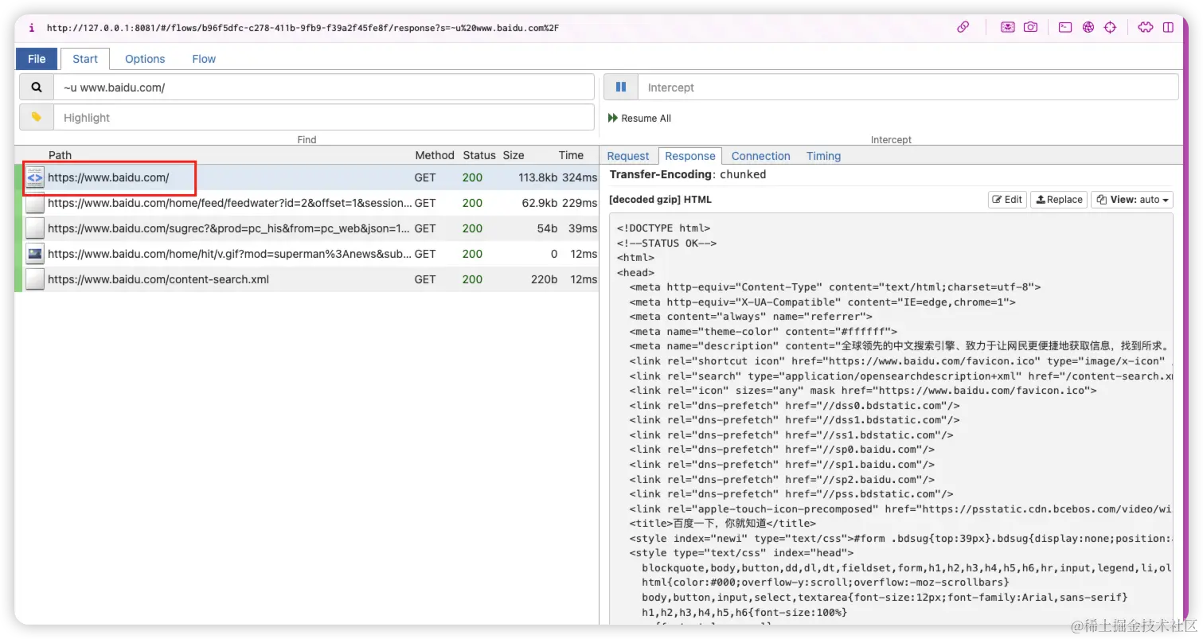
Task: Click the 62.9kb size cell
Action: tap(539, 203)
